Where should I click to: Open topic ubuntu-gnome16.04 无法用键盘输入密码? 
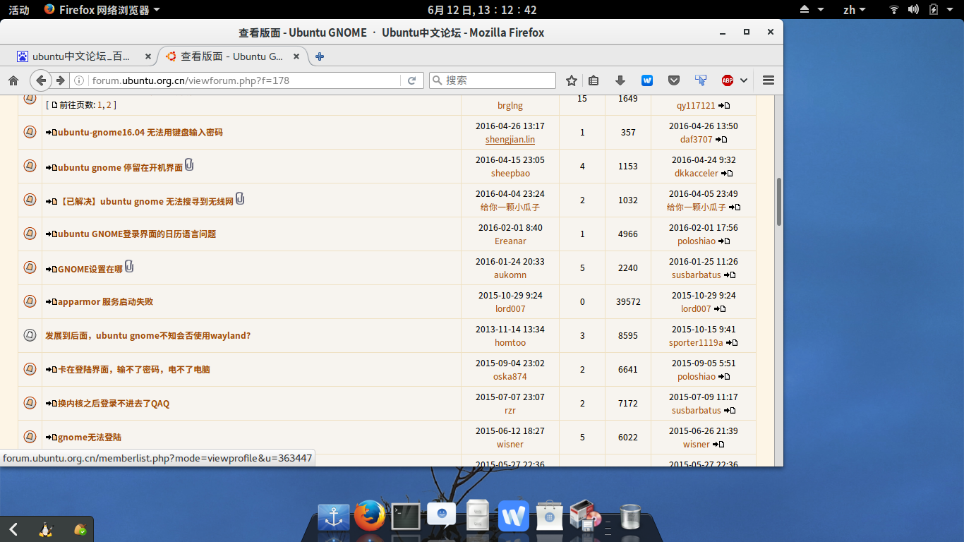[x=140, y=132]
